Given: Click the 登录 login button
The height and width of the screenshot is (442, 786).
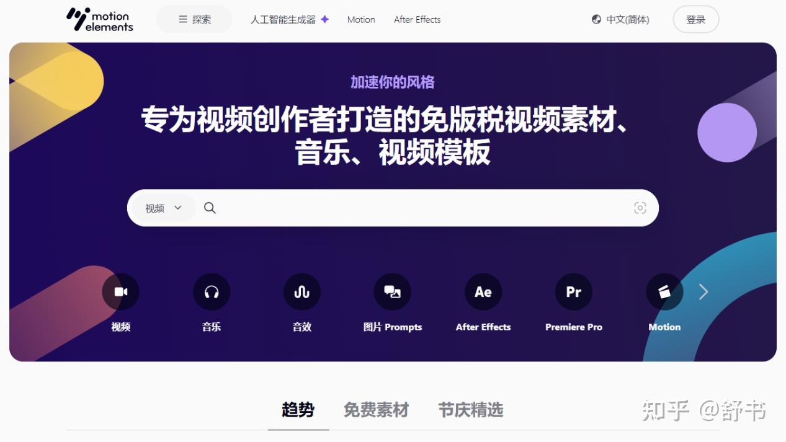Looking at the screenshot, I should (696, 20).
